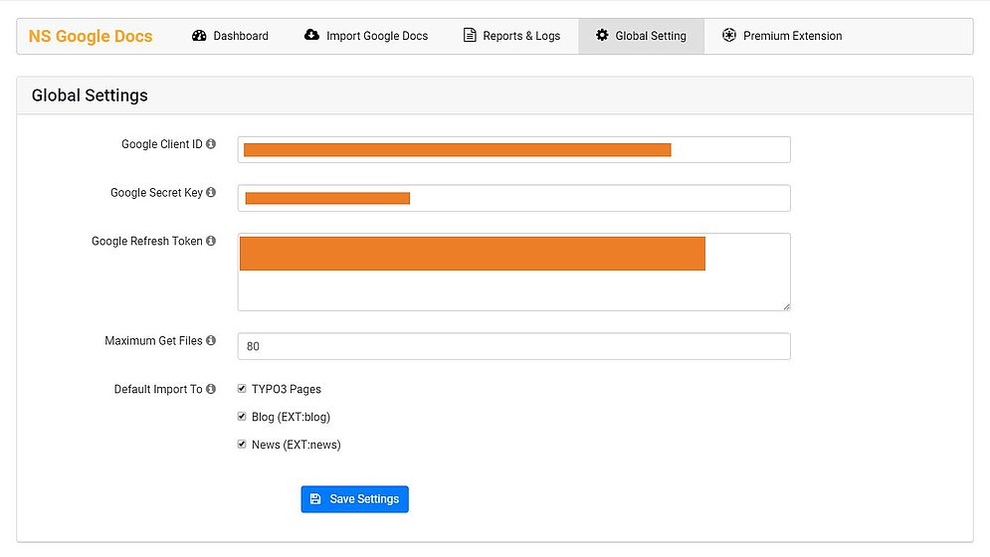The width and height of the screenshot is (990, 557).
Task: Switch to the Premium Extension tab
Action: click(782, 36)
